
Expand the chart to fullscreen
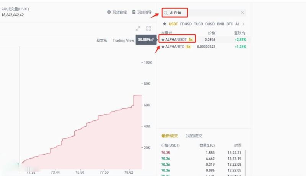tap(138, 29)
